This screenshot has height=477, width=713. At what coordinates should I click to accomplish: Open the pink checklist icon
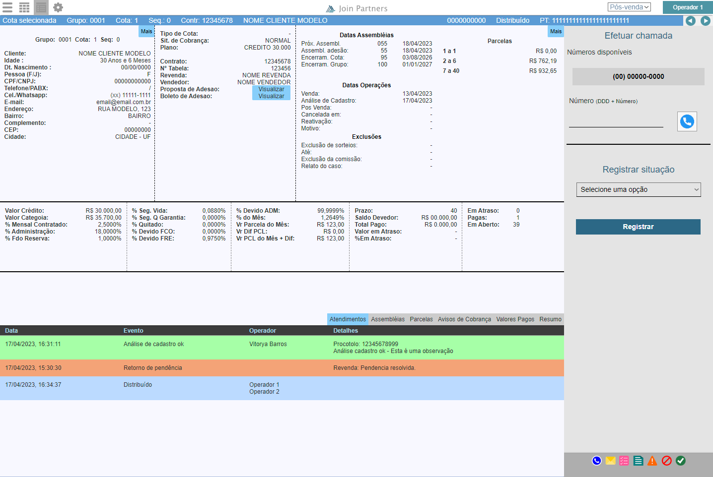pos(624,461)
